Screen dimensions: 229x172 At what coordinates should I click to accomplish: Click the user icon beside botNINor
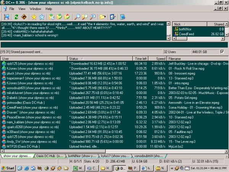(176, 29)
